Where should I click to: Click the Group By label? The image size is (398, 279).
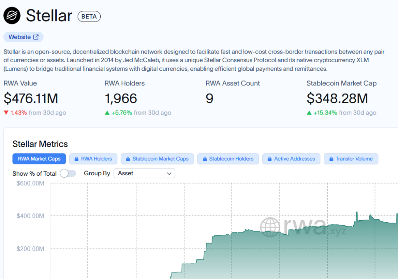click(97, 173)
